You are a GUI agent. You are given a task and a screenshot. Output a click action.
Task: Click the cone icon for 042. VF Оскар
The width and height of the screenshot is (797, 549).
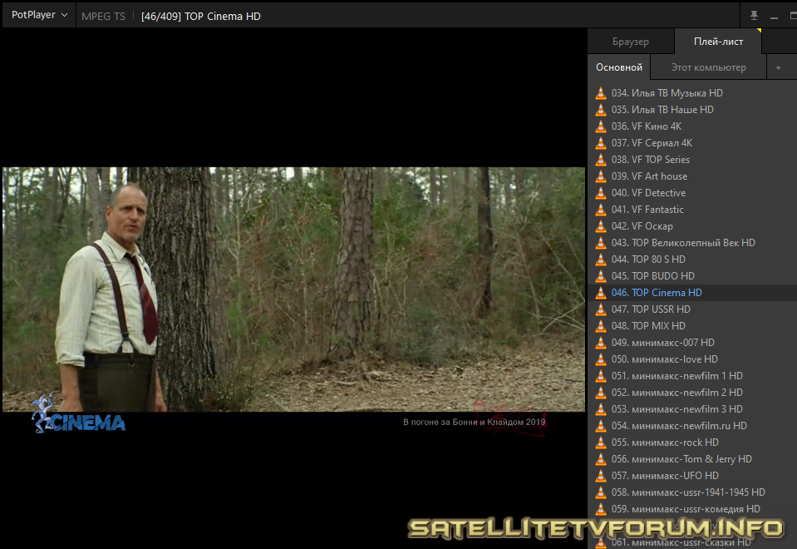click(x=600, y=226)
